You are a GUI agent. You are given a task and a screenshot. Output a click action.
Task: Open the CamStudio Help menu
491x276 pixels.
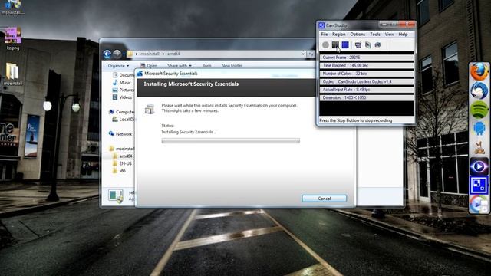(x=403, y=34)
